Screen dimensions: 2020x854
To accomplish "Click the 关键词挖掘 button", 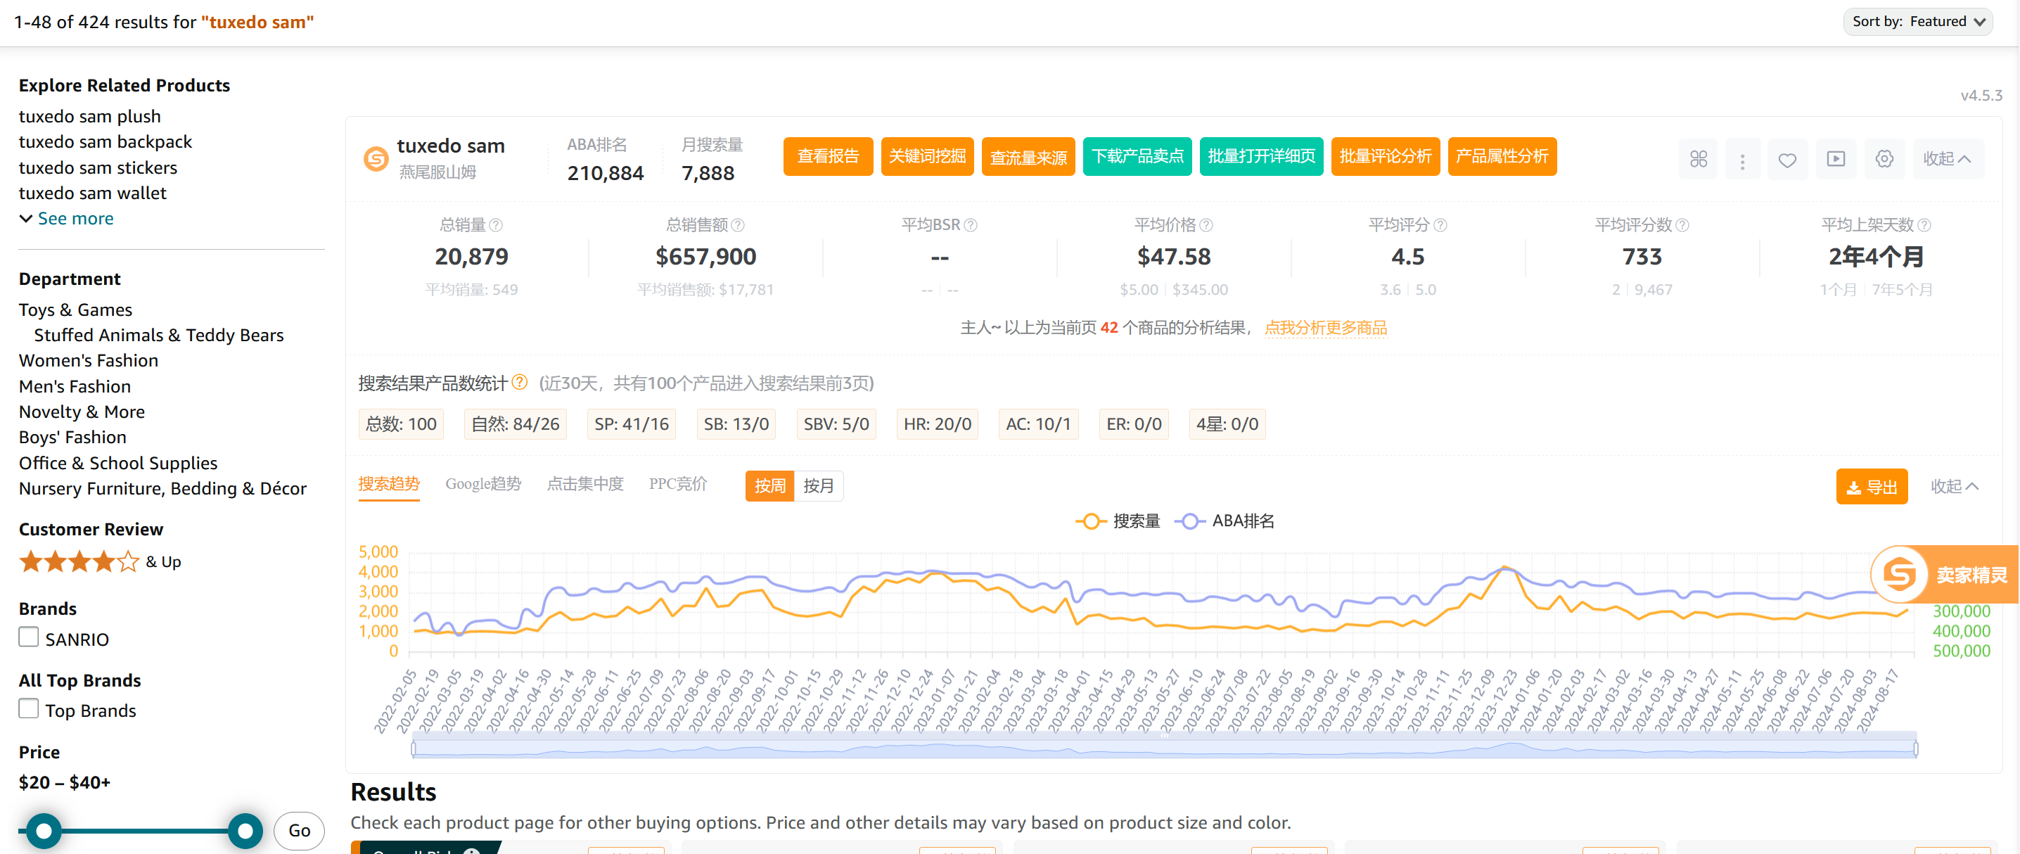I will (x=927, y=156).
